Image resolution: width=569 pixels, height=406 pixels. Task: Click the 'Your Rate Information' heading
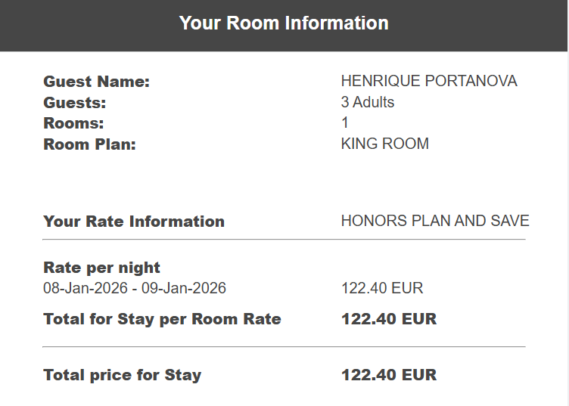click(134, 222)
